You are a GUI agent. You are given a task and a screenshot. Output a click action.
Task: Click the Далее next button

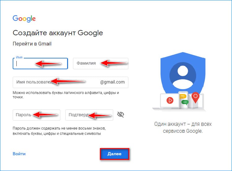(x=114, y=154)
